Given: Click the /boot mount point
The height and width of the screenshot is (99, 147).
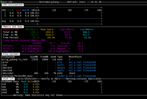Looking at the screenshot, I should [x=72, y=73].
